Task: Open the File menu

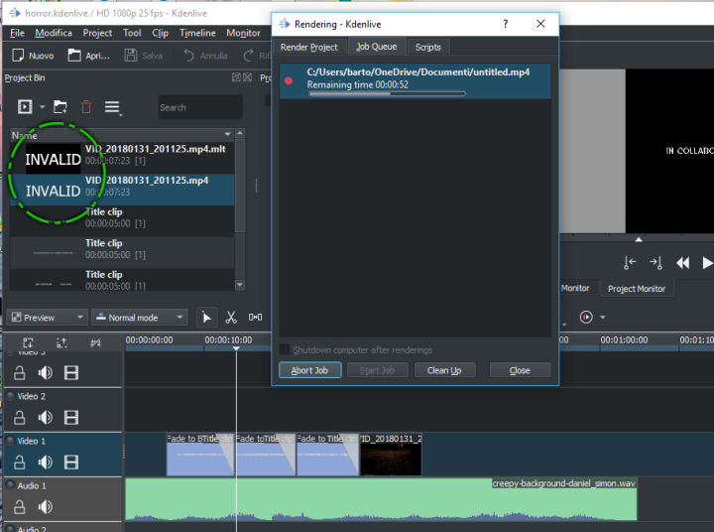Action: click(x=17, y=33)
